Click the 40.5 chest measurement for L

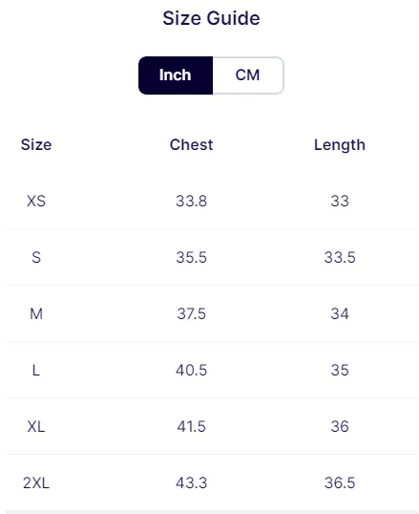coord(191,371)
